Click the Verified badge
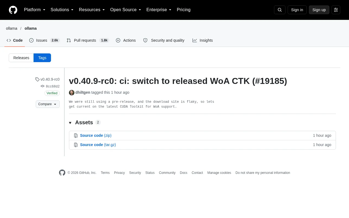 [x=52, y=93]
